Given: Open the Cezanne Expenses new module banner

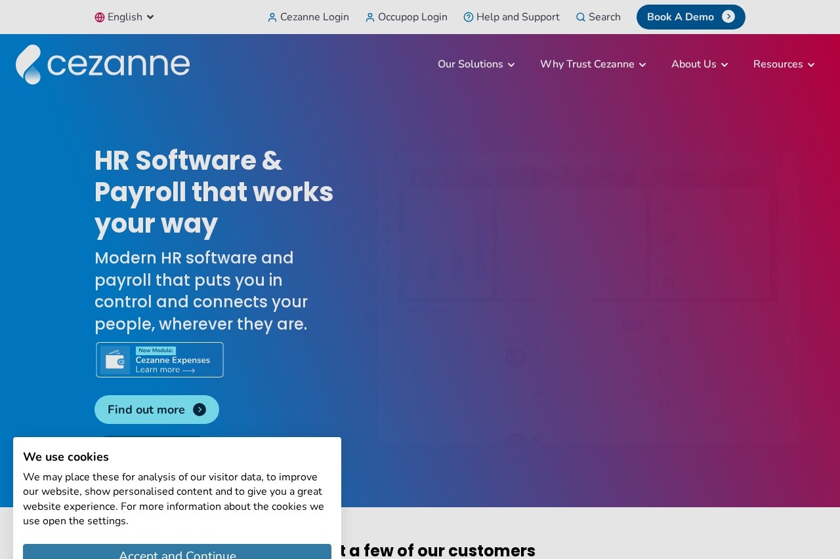Looking at the screenshot, I should pyautogui.click(x=160, y=360).
